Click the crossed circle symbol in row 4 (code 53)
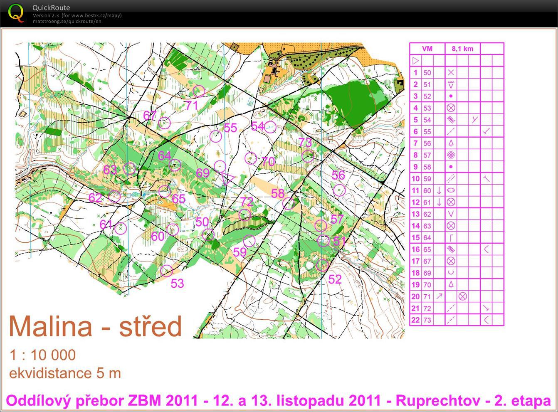Image resolution: width=558 pixels, height=412 pixels. [451, 108]
